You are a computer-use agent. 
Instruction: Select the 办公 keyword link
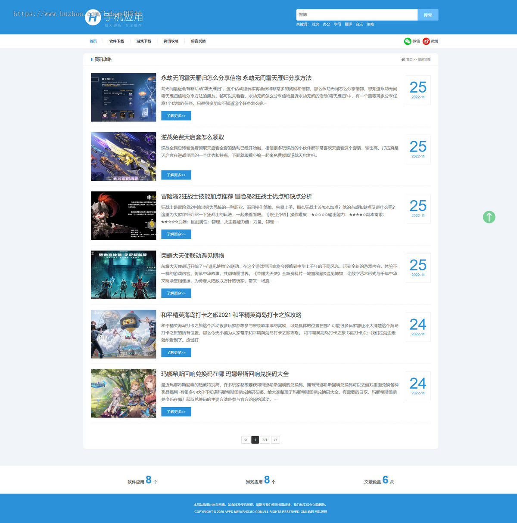327,25
